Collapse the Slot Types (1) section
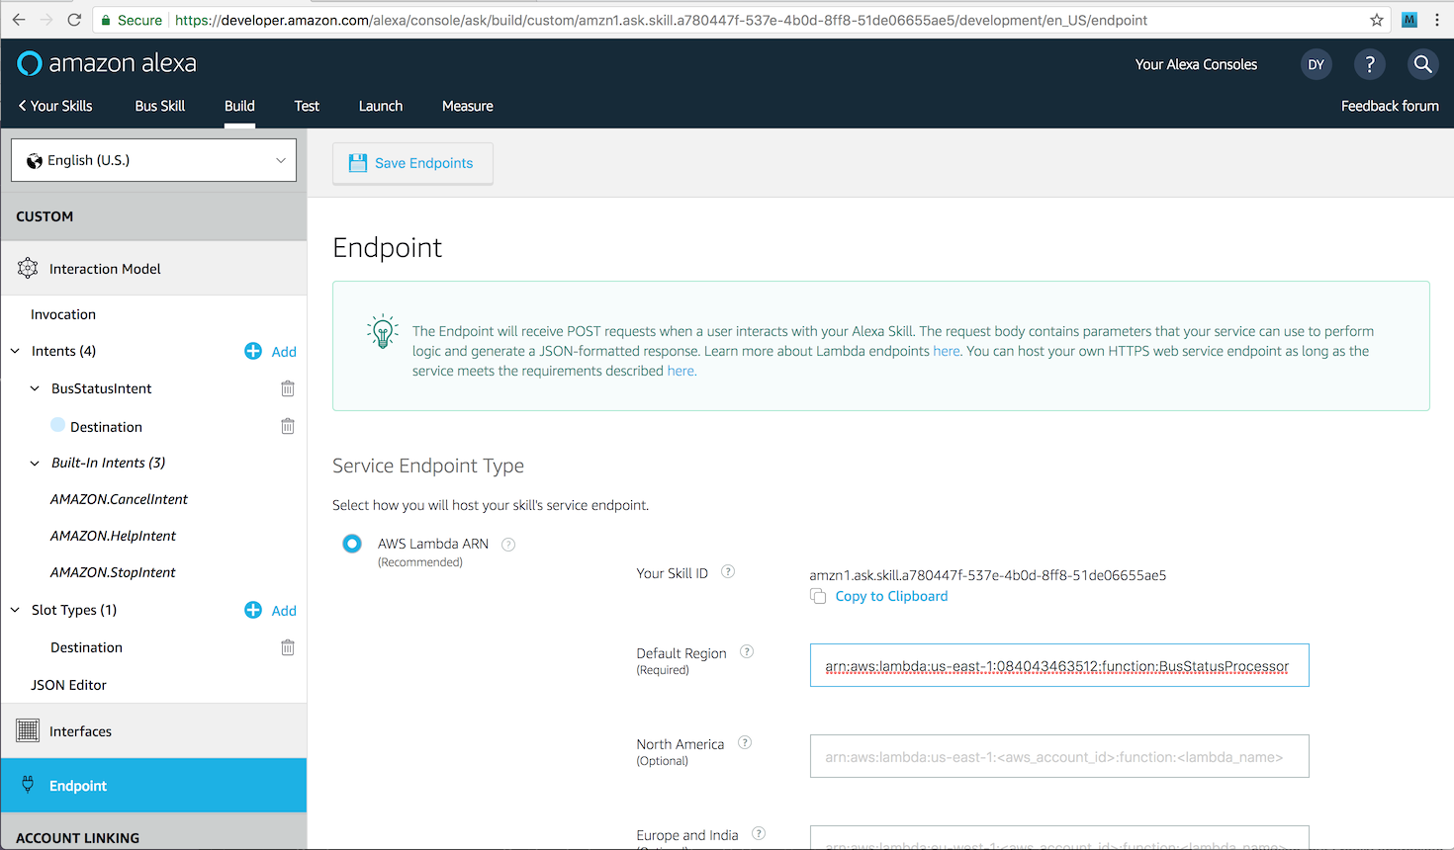The image size is (1454, 850). (x=15, y=610)
